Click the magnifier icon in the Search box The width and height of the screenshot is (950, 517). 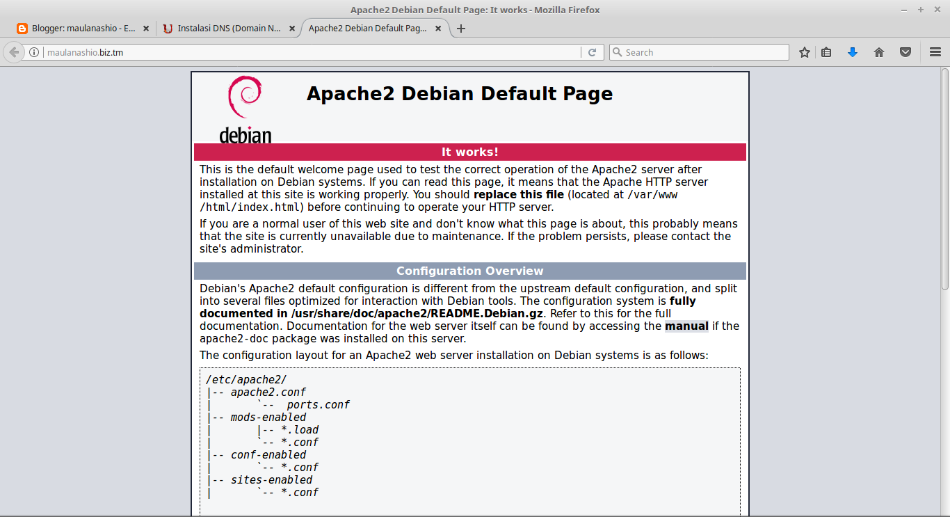coord(616,52)
